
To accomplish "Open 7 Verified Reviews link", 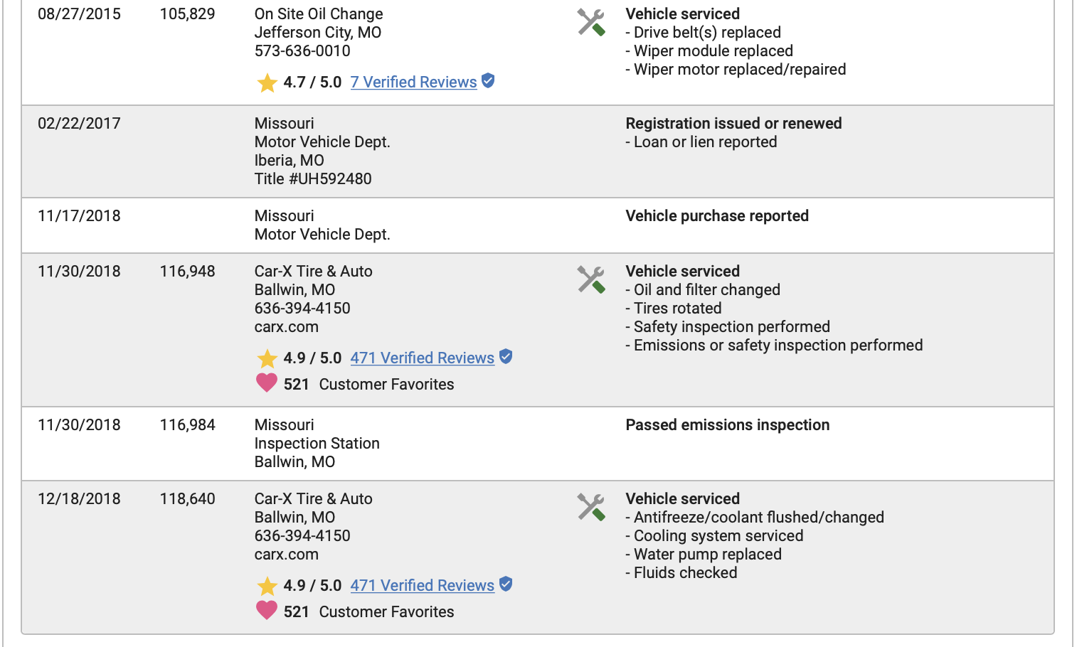I will [x=413, y=82].
